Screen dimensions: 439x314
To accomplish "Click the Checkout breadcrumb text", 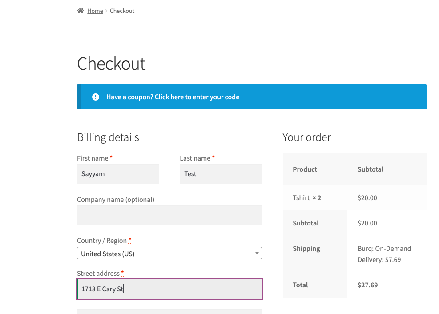I will pos(122,11).
